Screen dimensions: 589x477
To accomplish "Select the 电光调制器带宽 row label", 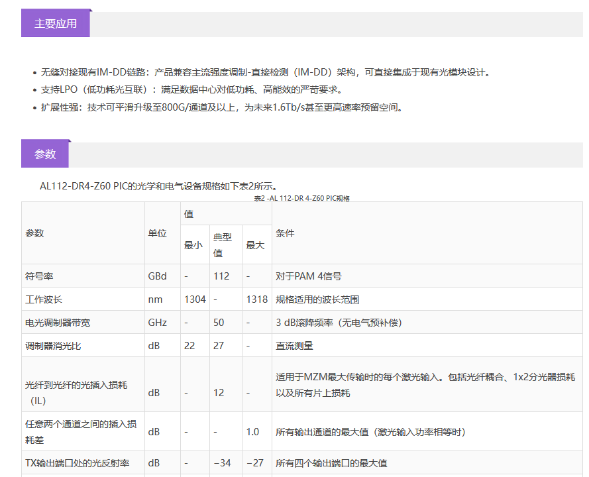I will click(58, 323).
